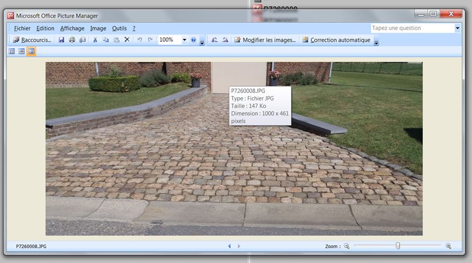This screenshot has height=263, width=472.
Task: Cut with the scissors icon
Action: click(x=95, y=40)
